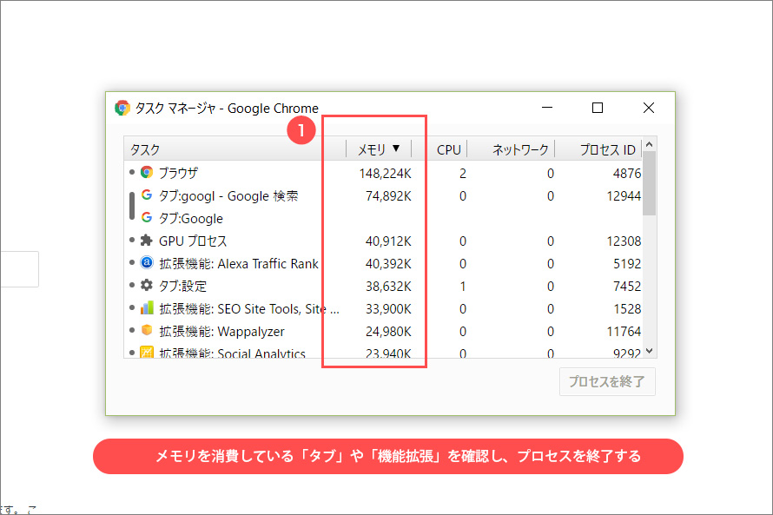The height and width of the screenshot is (515, 773).
Task: Click the プロセスを終了 button
Action: tap(607, 381)
